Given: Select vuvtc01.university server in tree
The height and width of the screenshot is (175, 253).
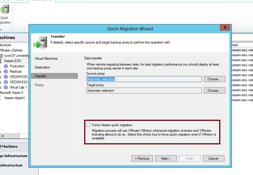Looking at the screenshot, I should click(16, 56).
